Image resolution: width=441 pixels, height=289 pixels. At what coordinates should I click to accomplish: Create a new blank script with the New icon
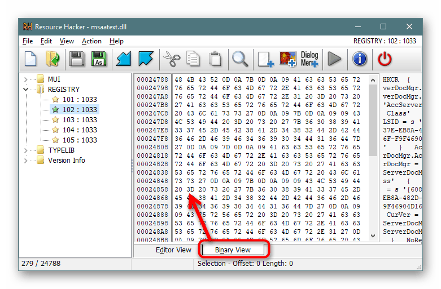[x=30, y=59]
